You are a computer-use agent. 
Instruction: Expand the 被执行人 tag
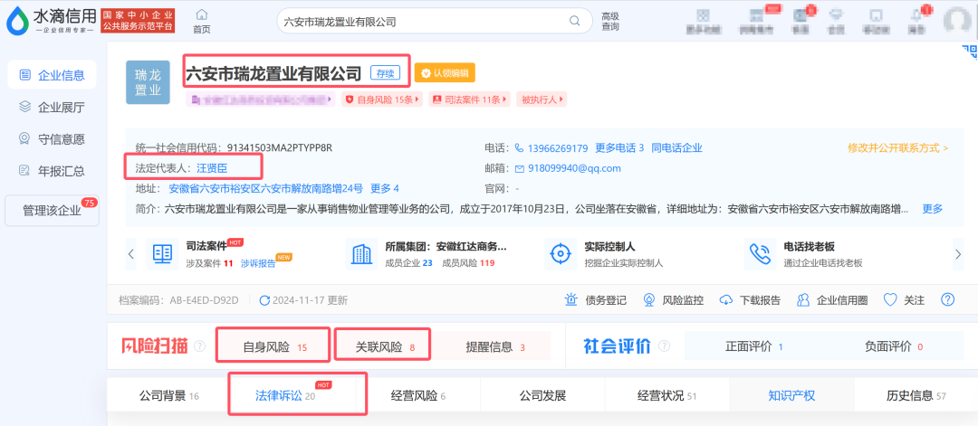tap(542, 99)
